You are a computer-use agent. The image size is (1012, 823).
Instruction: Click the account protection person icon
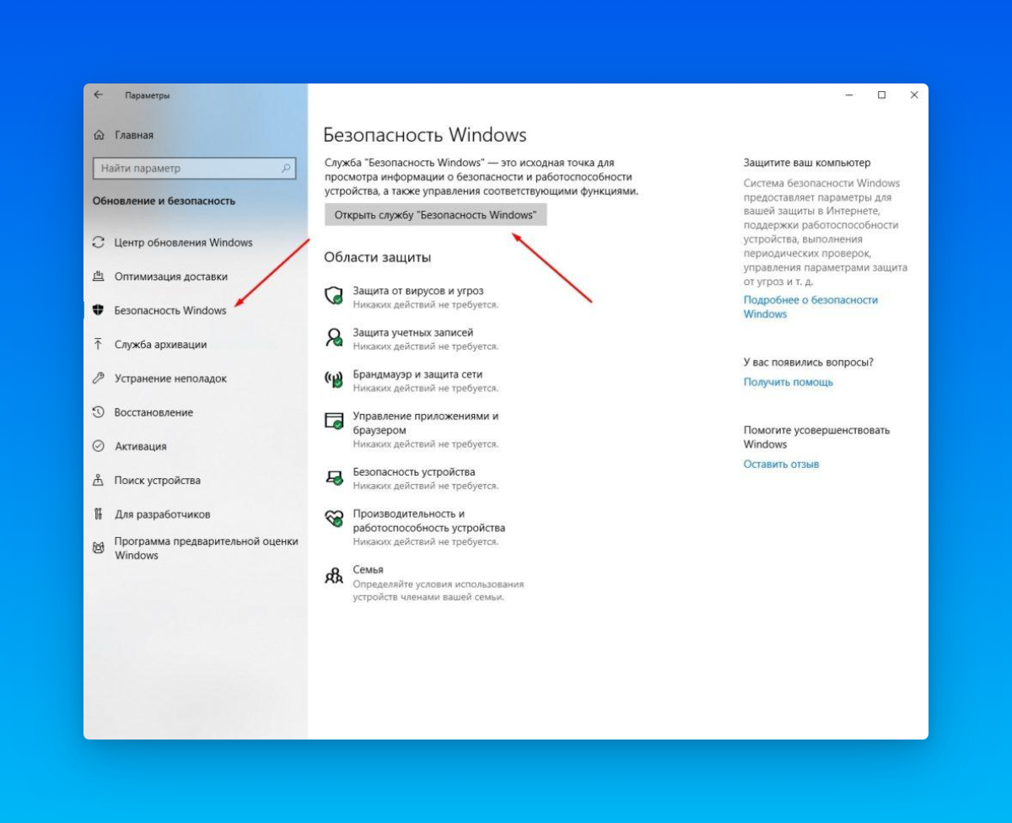[x=334, y=338]
